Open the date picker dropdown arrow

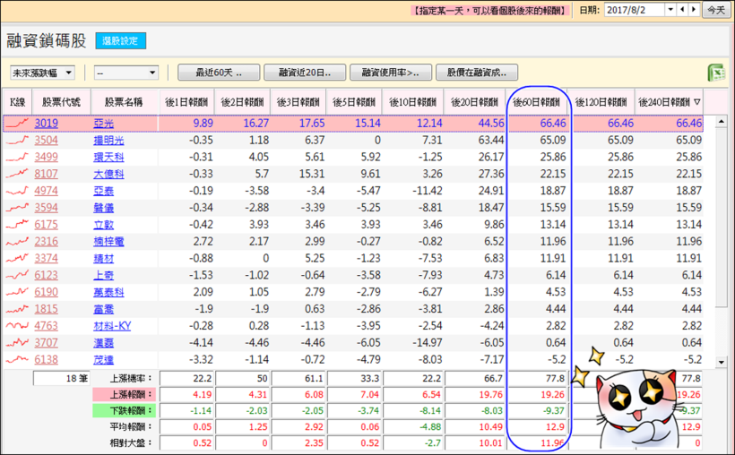tap(669, 10)
